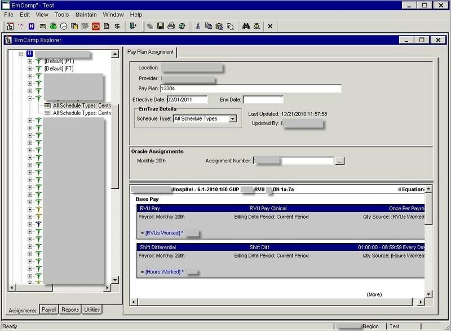Click the grayed chat bubbles toolbar icon
The image size is (451, 331).
coord(85,27)
